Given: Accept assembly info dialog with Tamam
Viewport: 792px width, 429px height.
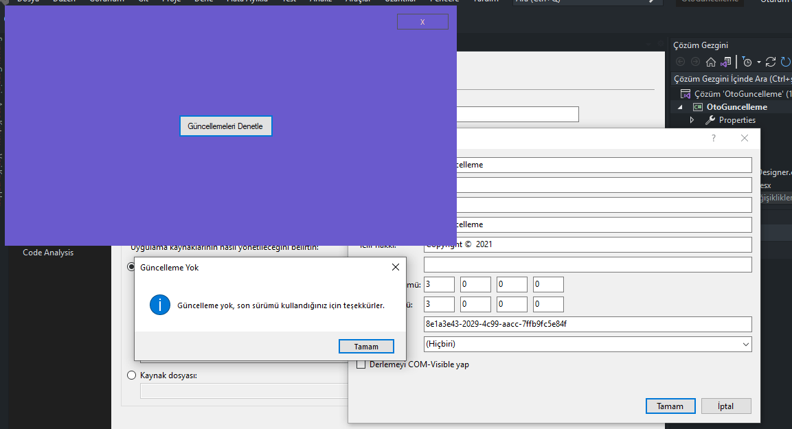Looking at the screenshot, I should pos(670,406).
